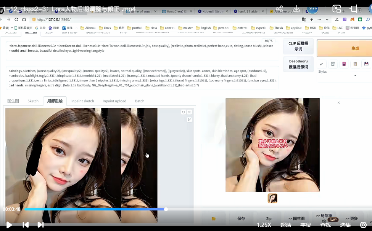372x231 pixels.
Task: Click the clipboard apply-styles icon
Action: pos(355,64)
